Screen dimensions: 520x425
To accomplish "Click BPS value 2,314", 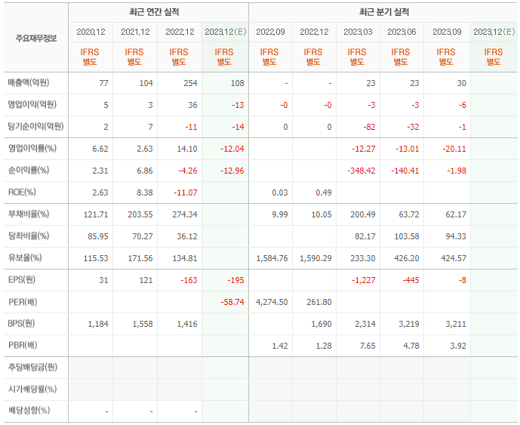I will 365,324.
